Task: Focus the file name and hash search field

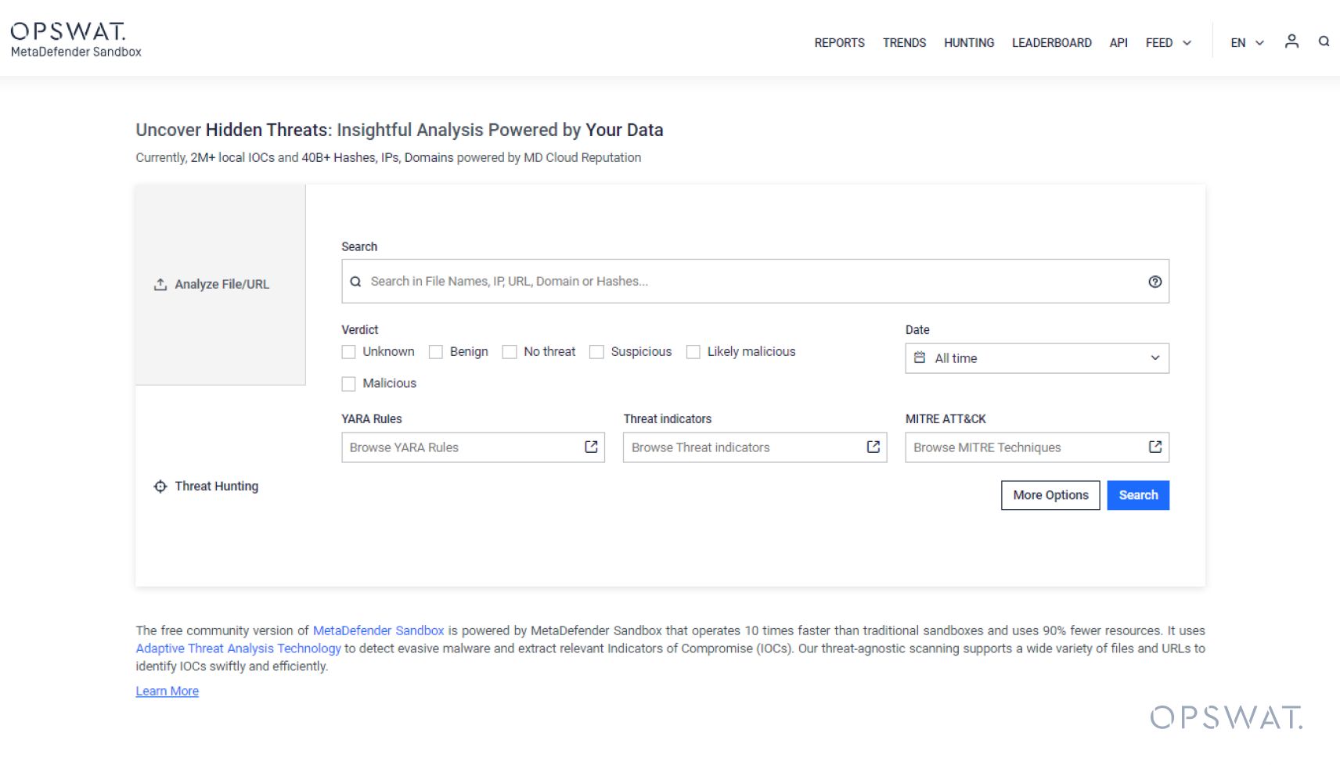Action: coord(751,282)
